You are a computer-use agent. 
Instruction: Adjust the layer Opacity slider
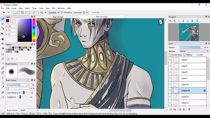[x=191, y=47]
